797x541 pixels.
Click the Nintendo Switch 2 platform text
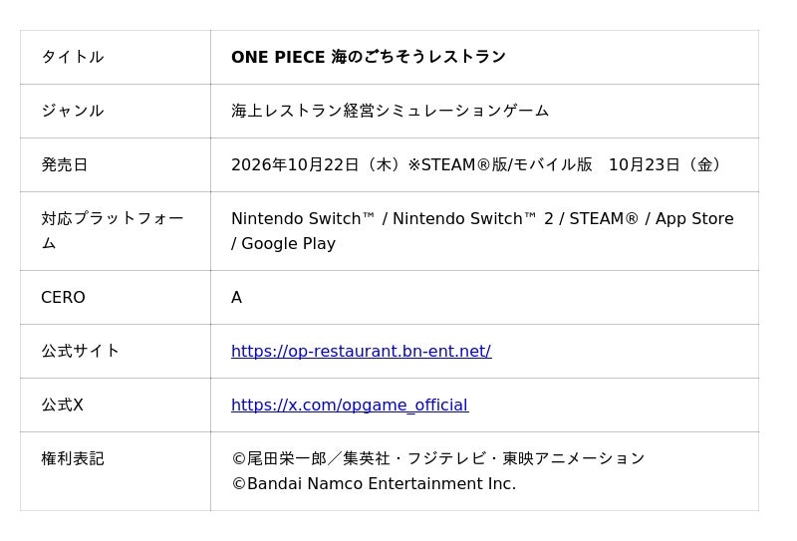[472, 218]
